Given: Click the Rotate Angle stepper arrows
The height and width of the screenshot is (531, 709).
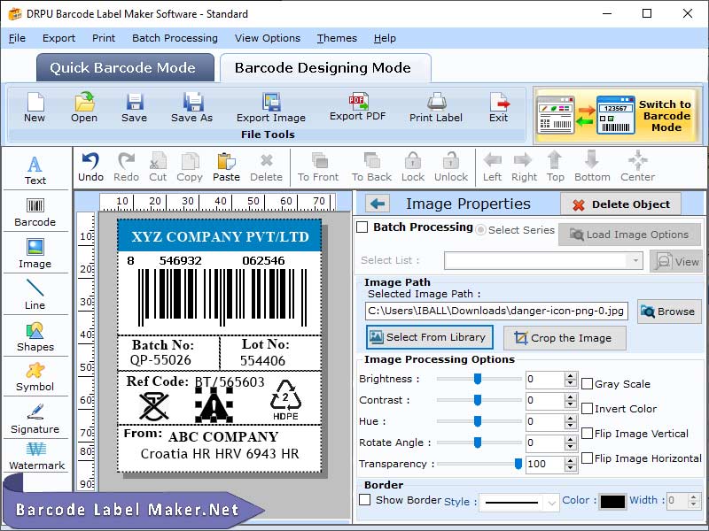Looking at the screenshot, I should click(571, 442).
